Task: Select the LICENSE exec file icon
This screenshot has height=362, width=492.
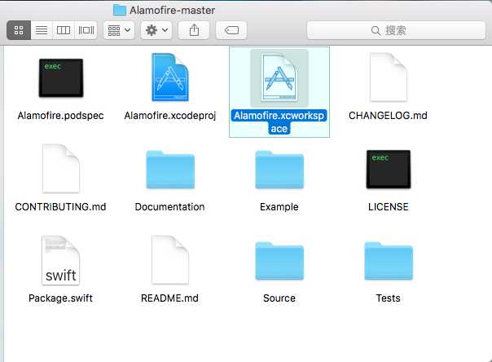Action: tap(389, 170)
